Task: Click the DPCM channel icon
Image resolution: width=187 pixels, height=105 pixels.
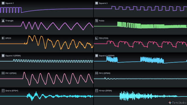Action: pos(3,38)
